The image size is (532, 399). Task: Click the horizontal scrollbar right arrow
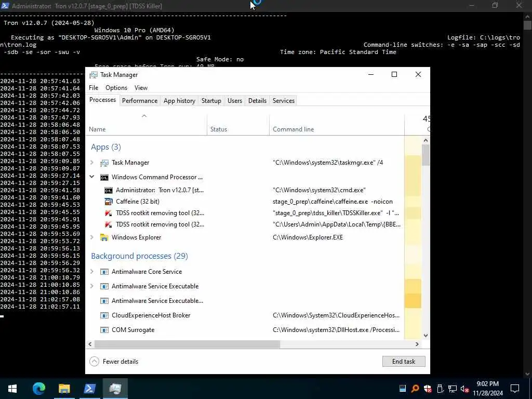[x=417, y=344]
